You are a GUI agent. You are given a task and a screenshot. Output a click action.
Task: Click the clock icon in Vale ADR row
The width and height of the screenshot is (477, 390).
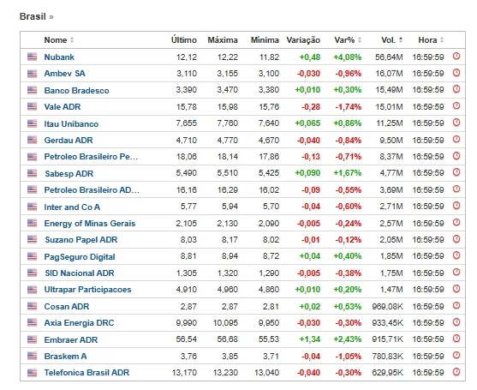(456, 106)
